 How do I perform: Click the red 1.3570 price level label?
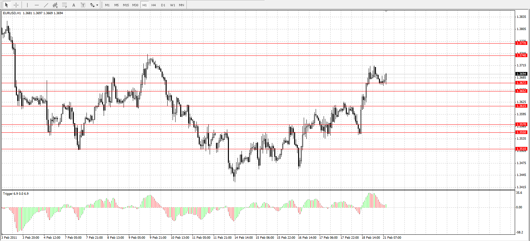tap(521, 124)
